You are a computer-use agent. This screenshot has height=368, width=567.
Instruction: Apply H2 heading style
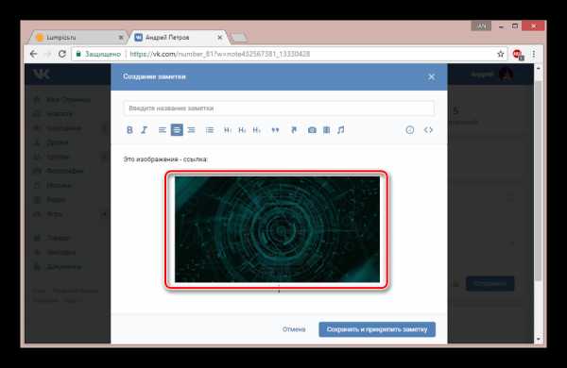242,130
